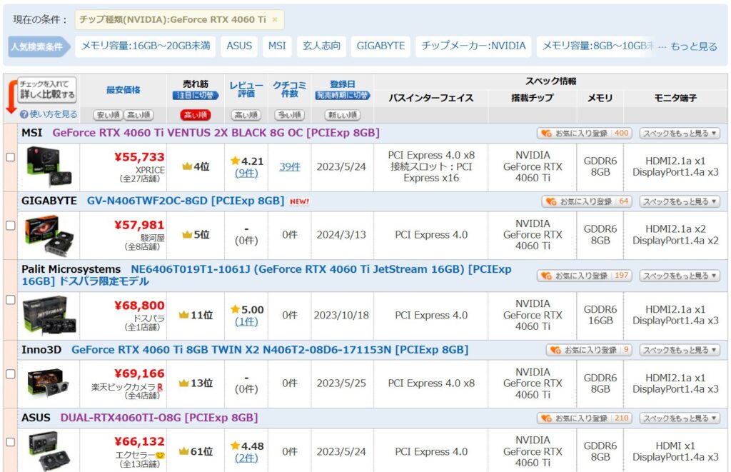Filter results by 玄人志向
The width and height of the screenshot is (731, 472).
click(x=322, y=46)
